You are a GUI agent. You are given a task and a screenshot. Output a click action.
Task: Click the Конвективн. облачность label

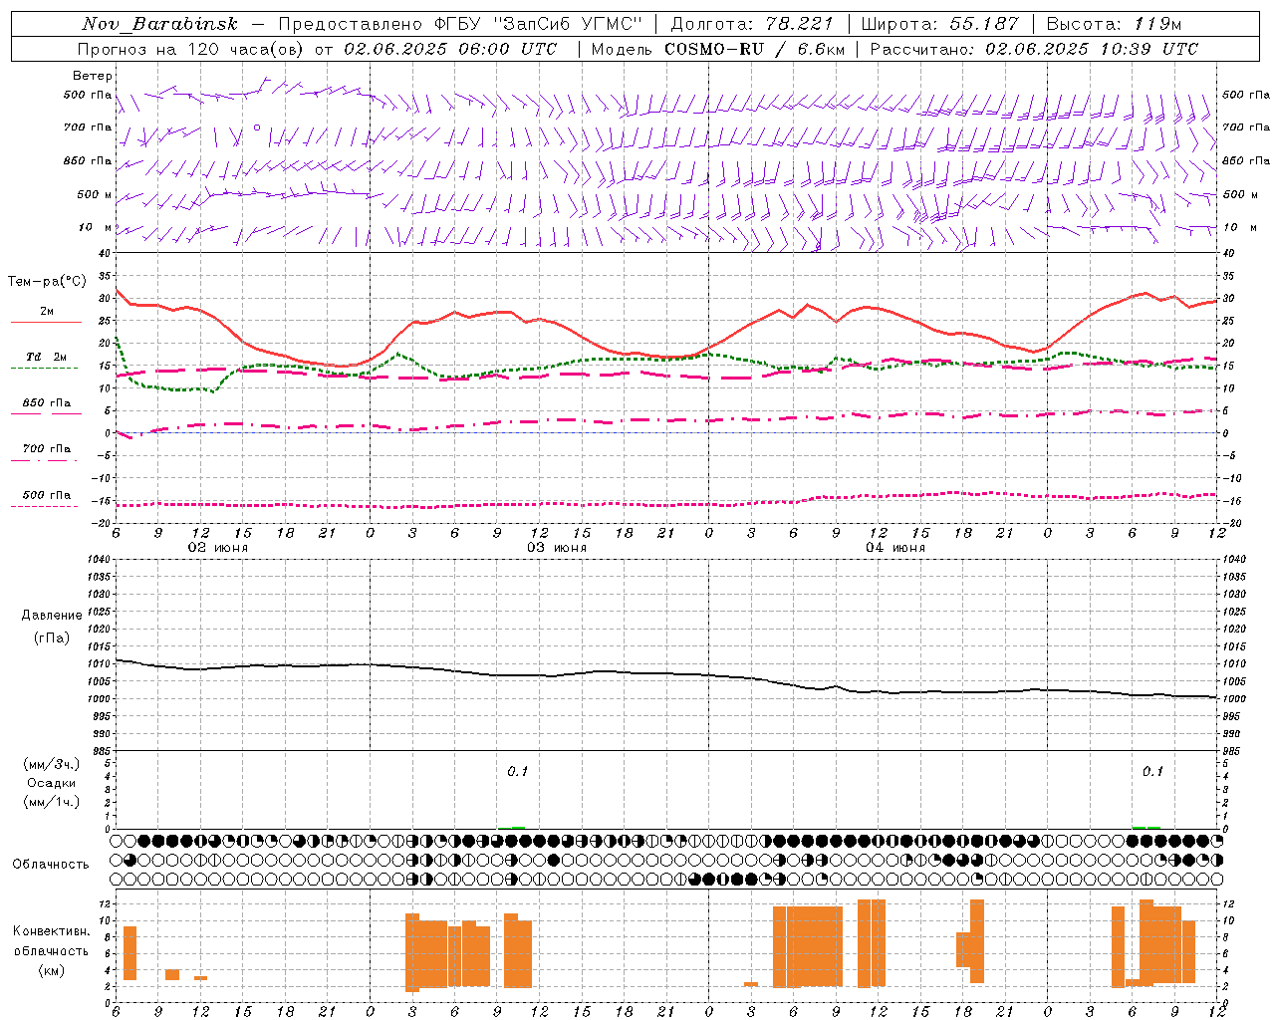pyautogui.click(x=52, y=941)
